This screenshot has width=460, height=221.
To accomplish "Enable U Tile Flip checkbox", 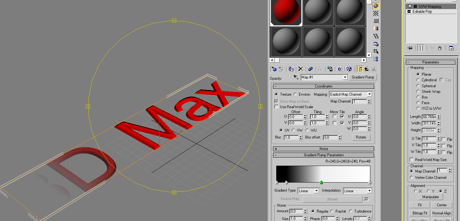I will [x=444, y=139].
